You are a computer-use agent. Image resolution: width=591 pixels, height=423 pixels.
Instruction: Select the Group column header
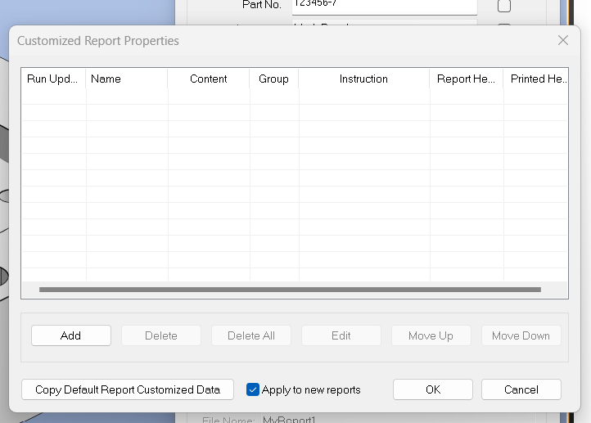274,79
